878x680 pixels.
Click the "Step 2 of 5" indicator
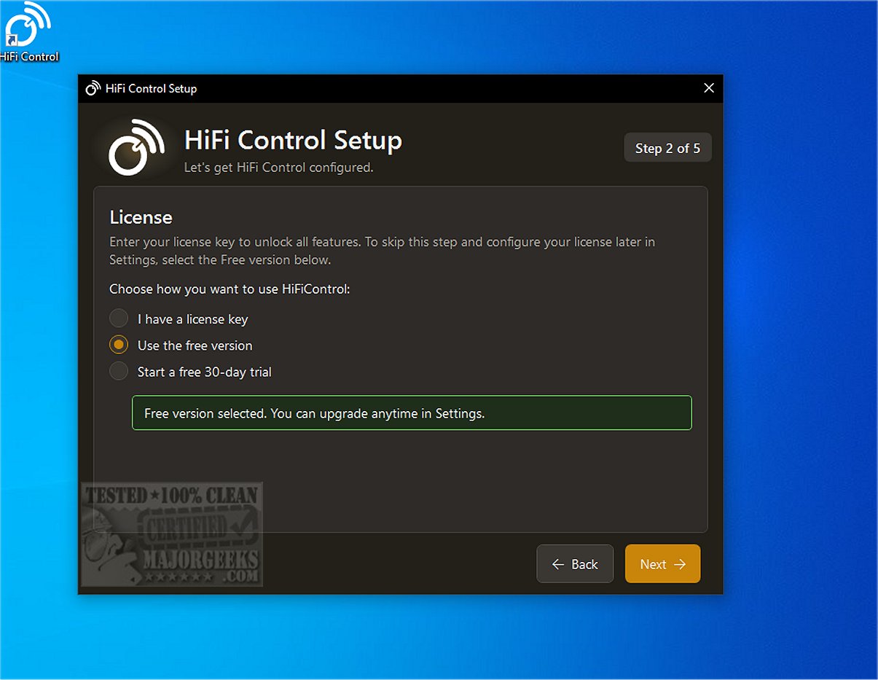click(667, 148)
